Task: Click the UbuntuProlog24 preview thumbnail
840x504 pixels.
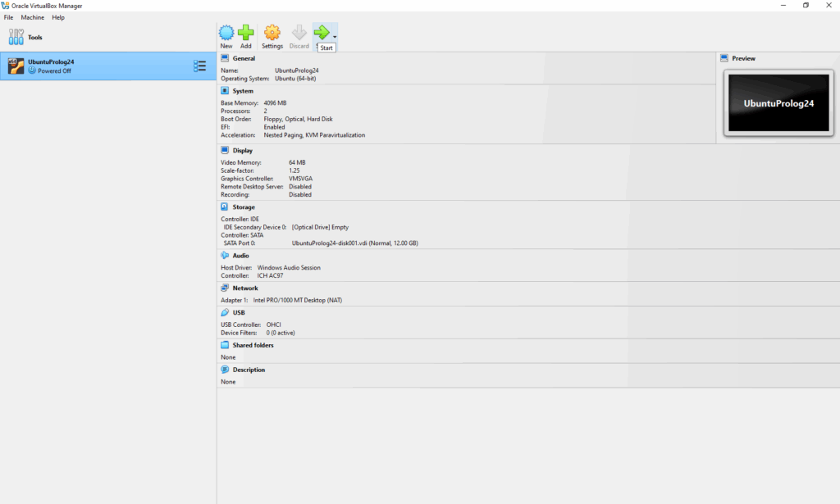Action: (778, 102)
